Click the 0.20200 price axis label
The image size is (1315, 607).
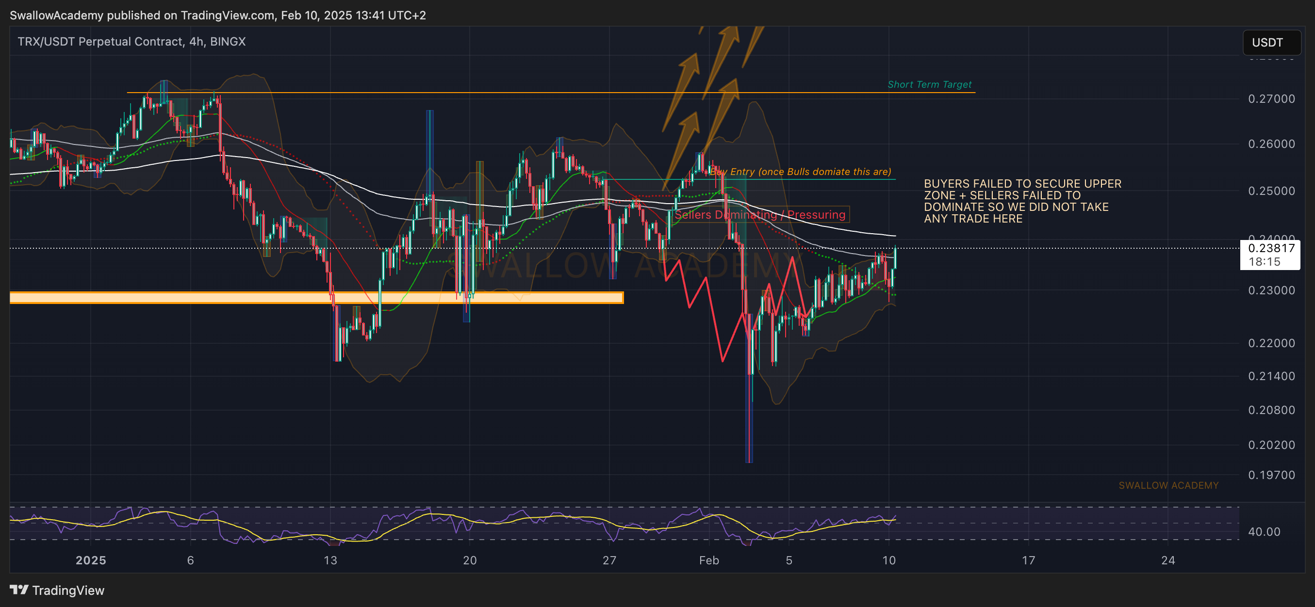(x=1271, y=445)
